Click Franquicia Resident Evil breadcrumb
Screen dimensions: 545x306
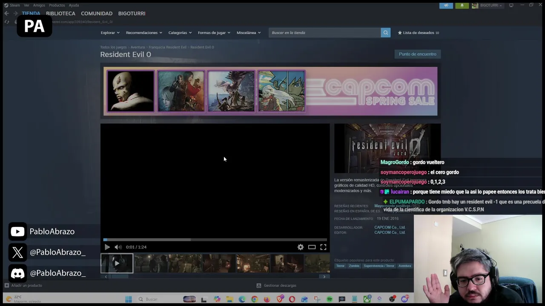(x=167, y=47)
